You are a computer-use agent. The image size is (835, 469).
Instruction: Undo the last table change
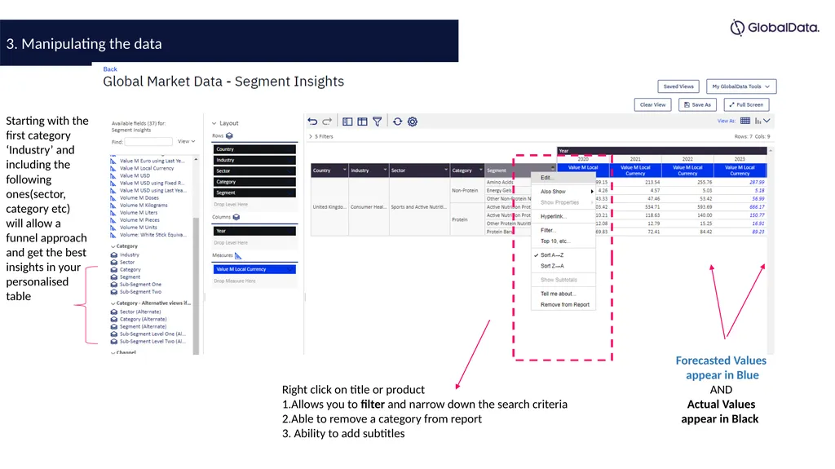(312, 122)
